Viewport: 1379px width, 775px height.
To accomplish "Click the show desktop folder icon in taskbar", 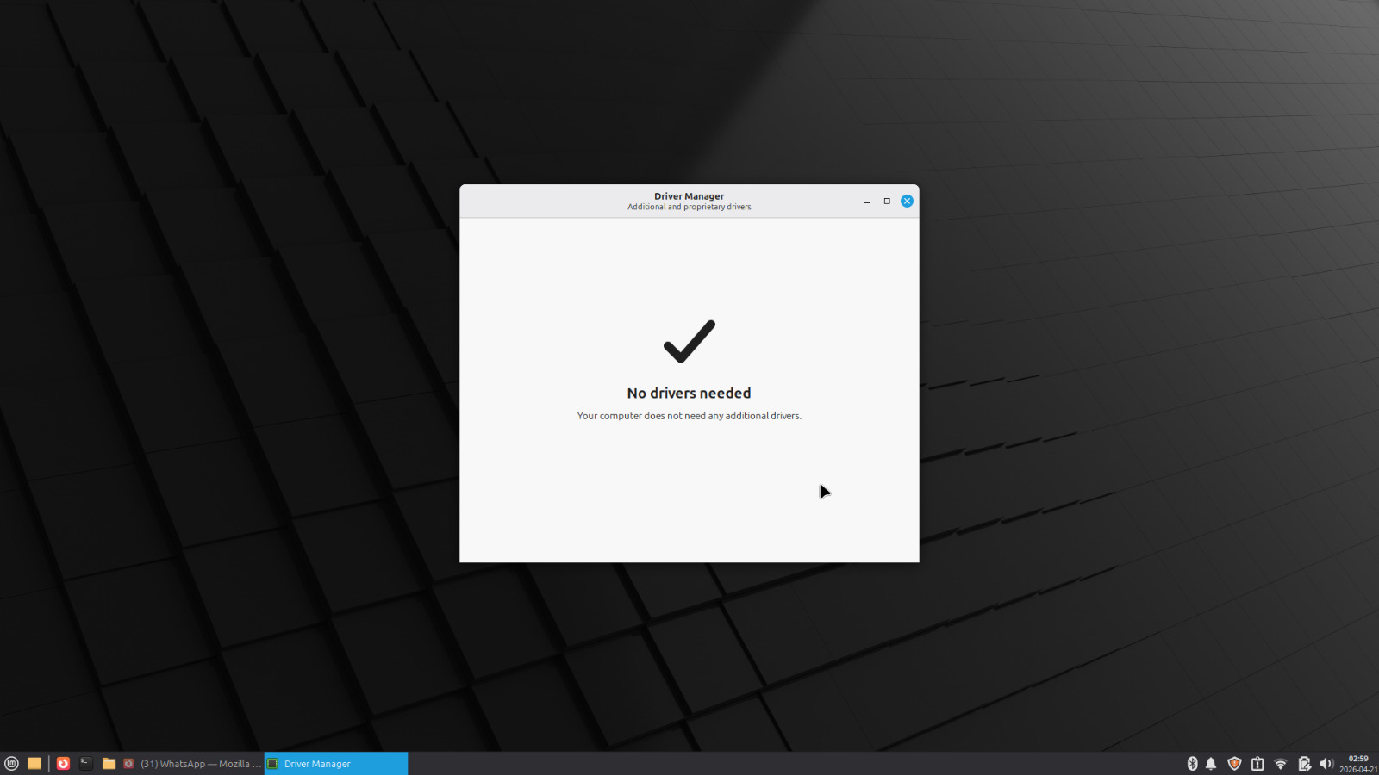I will (x=34, y=763).
